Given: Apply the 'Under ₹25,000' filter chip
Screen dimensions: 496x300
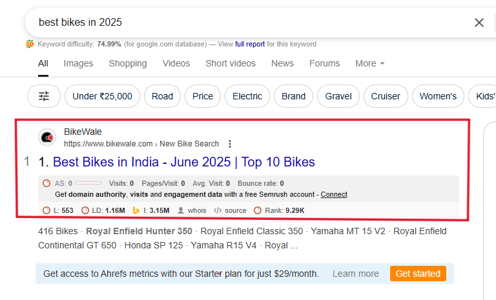Looking at the screenshot, I should click(102, 96).
